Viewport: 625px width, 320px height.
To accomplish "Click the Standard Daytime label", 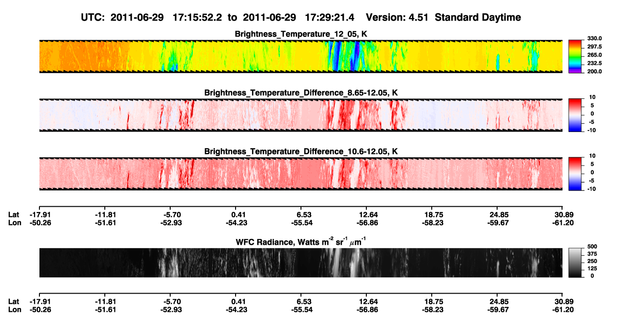I will pyautogui.click(x=478, y=17).
